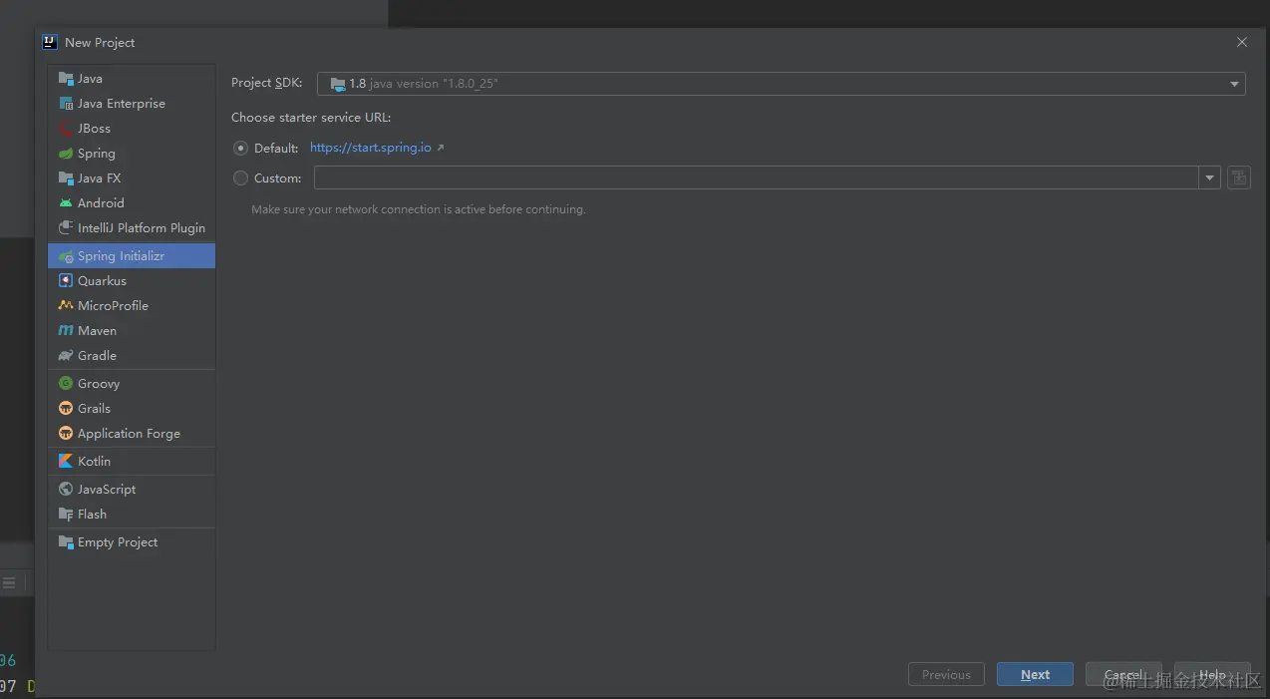
Task: Click the Next button
Action: [1035, 675]
